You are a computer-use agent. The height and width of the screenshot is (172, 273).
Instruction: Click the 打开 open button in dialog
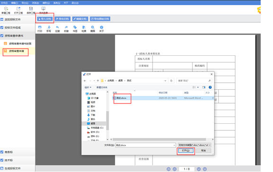[x=186, y=150]
